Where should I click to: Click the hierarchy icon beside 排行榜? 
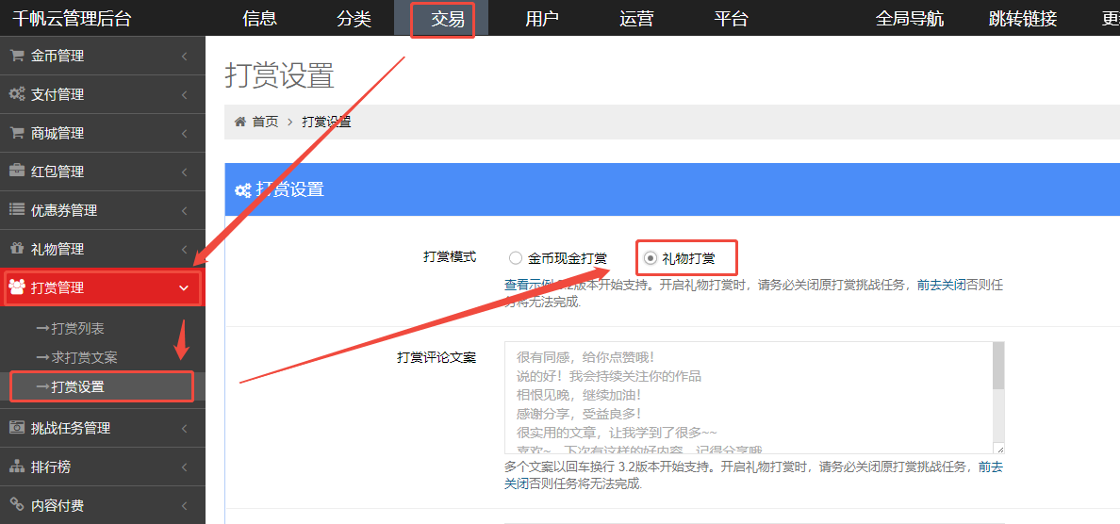[x=16, y=467]
